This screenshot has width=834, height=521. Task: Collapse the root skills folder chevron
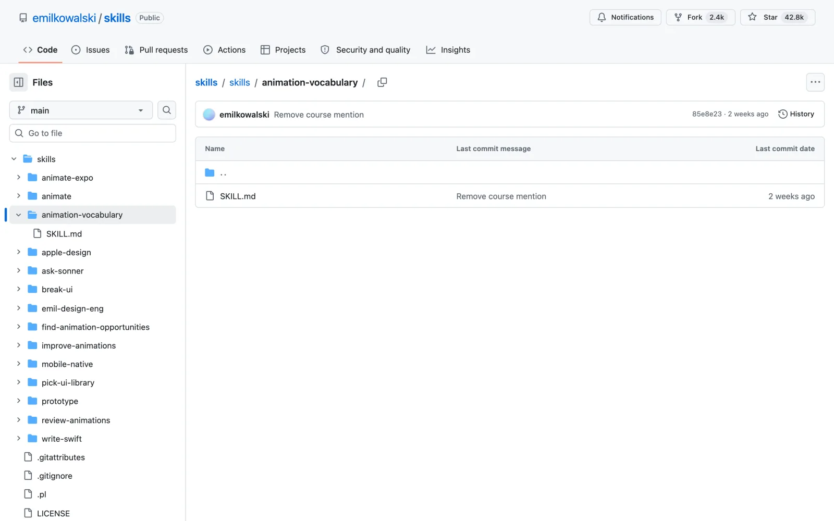pos(14,159)
